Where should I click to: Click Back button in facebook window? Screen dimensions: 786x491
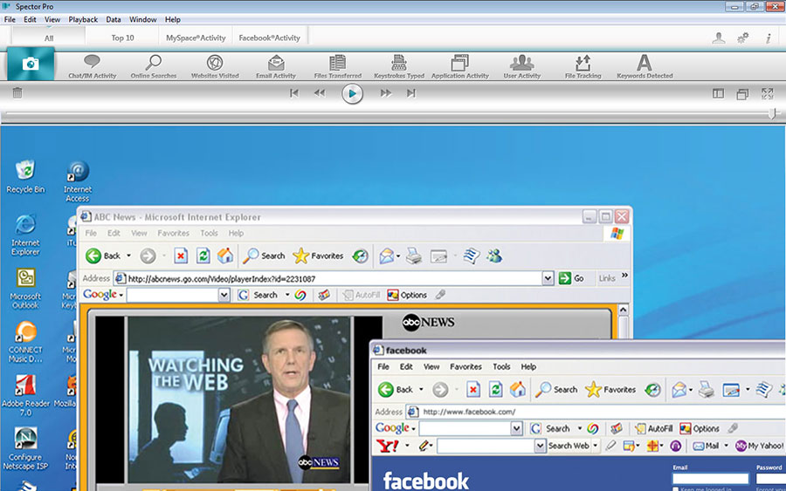[396, 389]
